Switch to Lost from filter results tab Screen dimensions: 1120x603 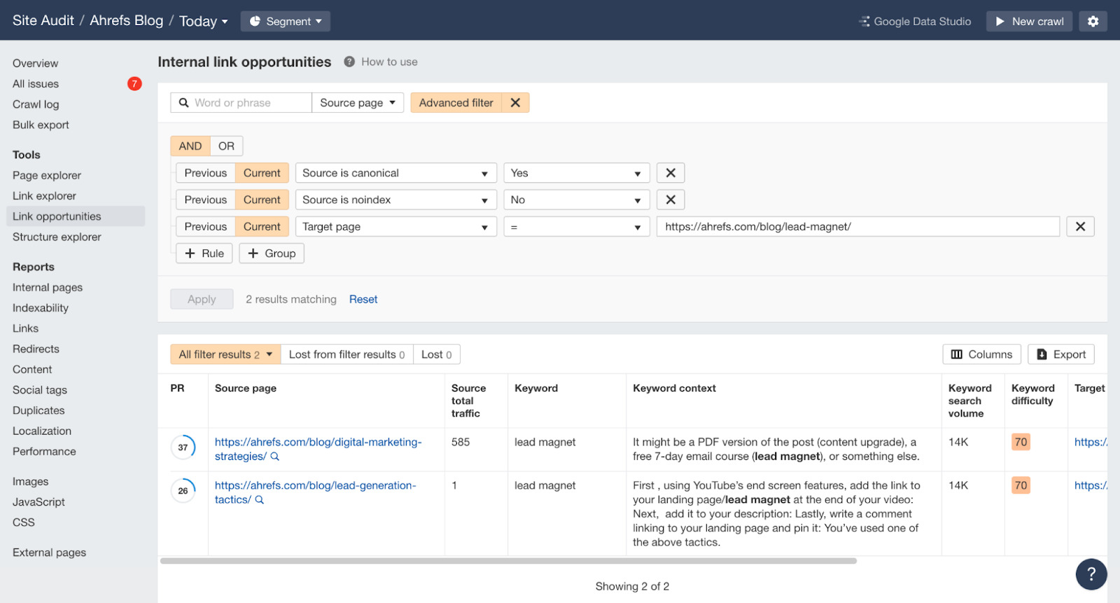(346, 354)
